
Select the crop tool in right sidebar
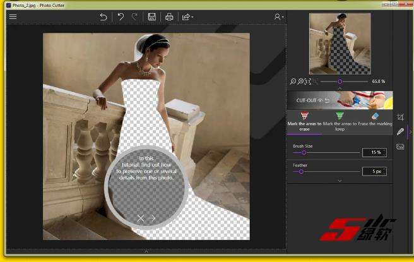pos(400,117)
